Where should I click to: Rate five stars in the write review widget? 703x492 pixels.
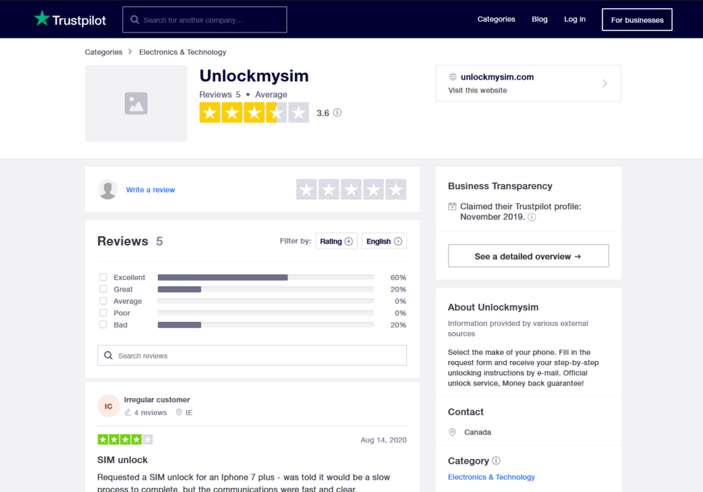[x=396, y=189]
